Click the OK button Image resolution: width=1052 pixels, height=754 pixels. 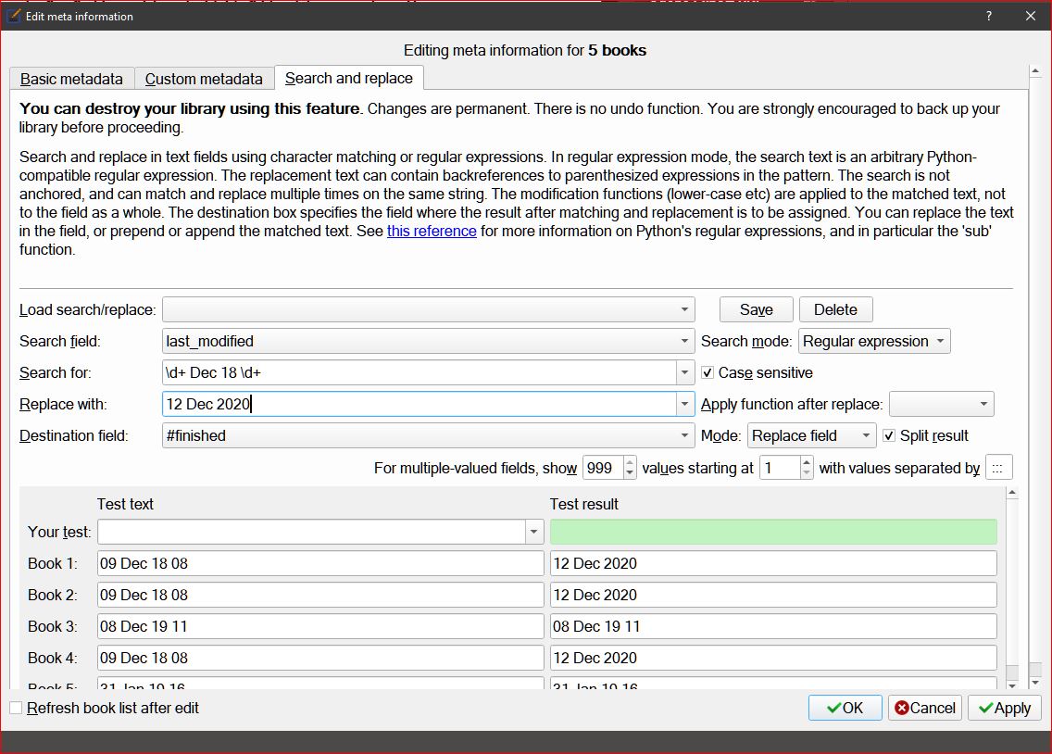(845, 708)
